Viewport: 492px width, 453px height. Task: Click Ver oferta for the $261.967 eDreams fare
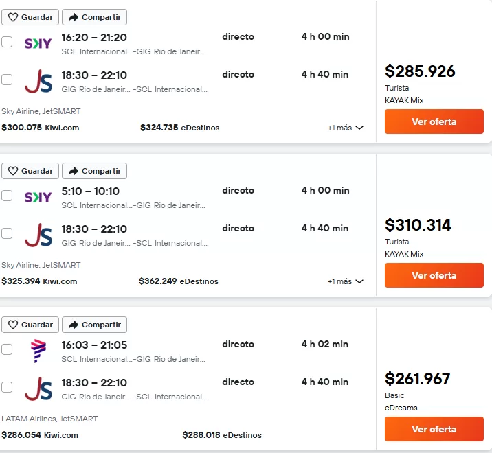434,429
